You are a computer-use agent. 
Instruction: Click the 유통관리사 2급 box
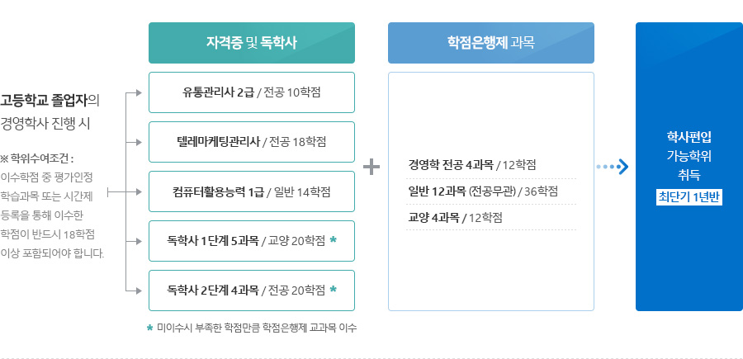point(251,92)
